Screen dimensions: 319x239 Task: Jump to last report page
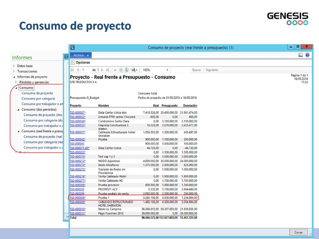tap(107, 70)
